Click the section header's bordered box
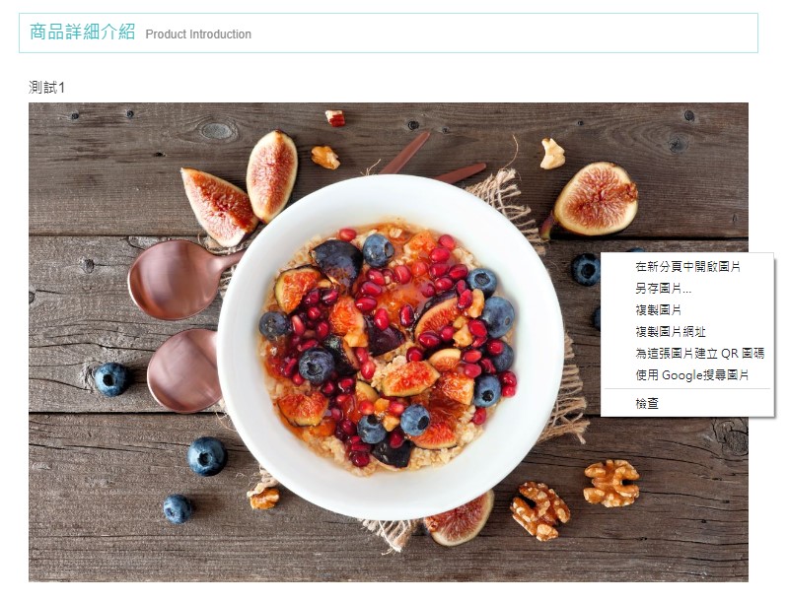 (389, 33)
